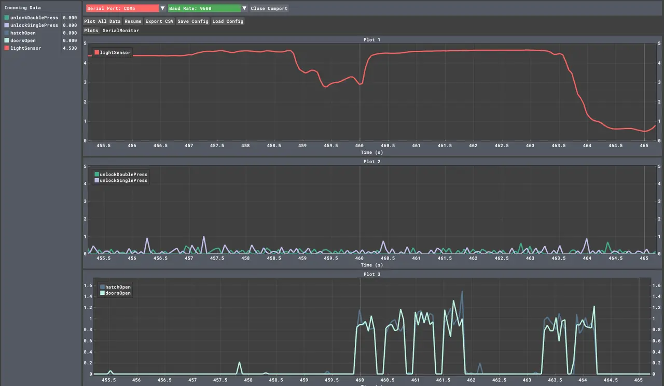Screen dimensions: 664x386
Task: Select lightSensor label in Incoming Data
Action: pos(25,48)
